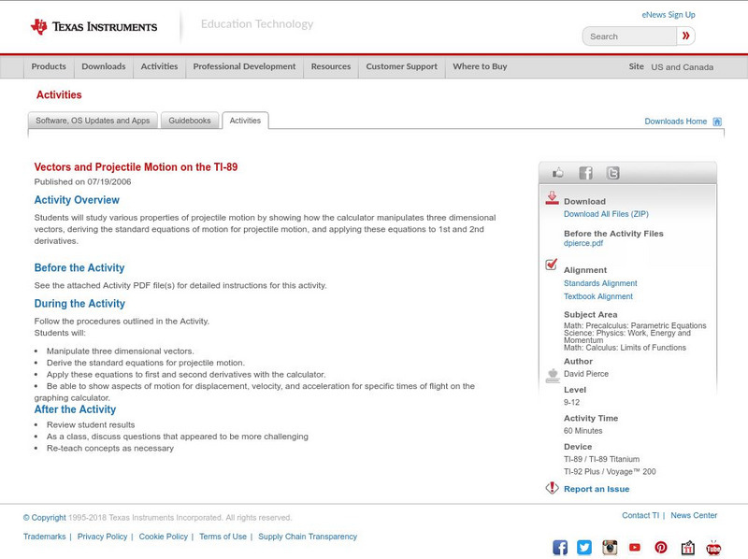
Task: Open the footer Instagram icon
Action: point(610,547)
